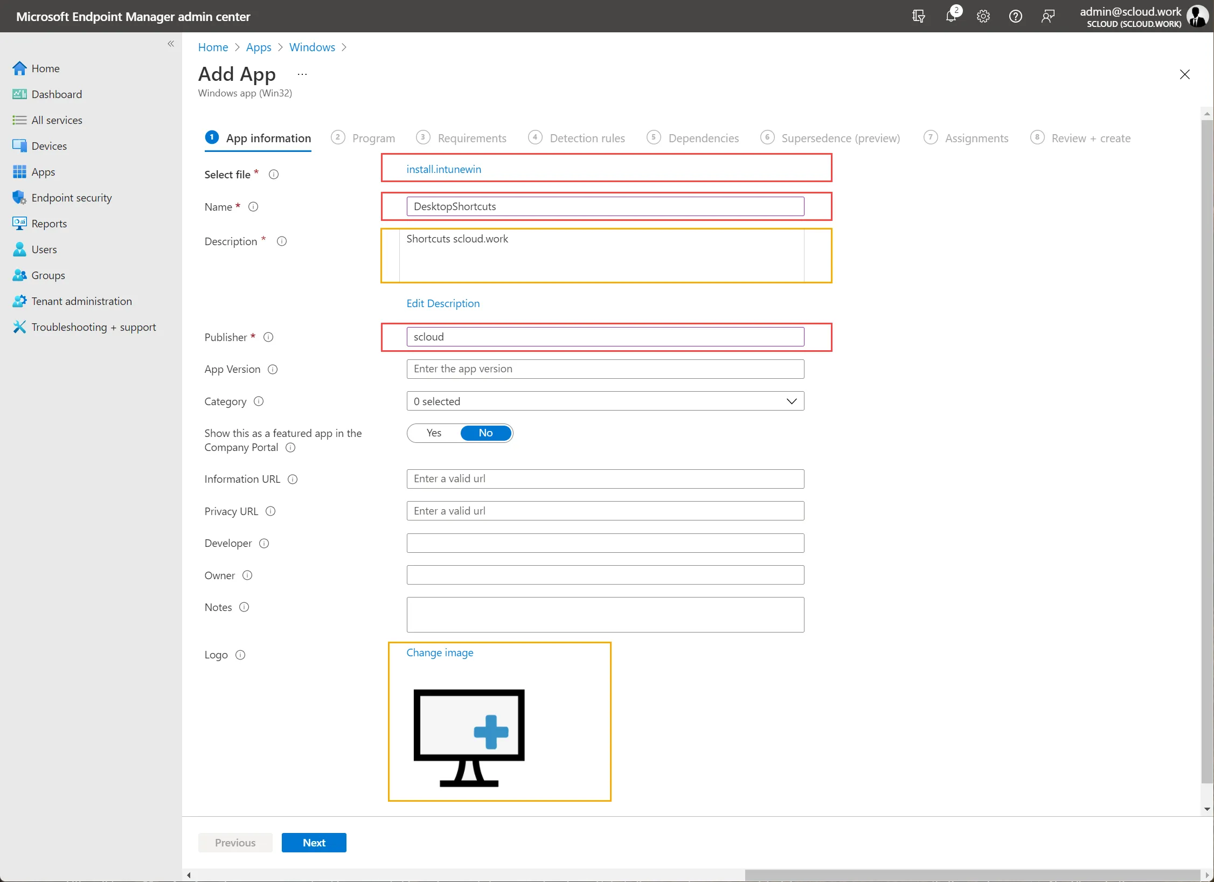Open portal settings gear
Screen dimensions: 1214x882
coord(983,16)
